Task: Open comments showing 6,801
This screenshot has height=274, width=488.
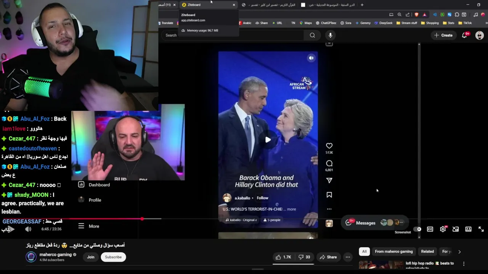Action: tap(329, 163)
